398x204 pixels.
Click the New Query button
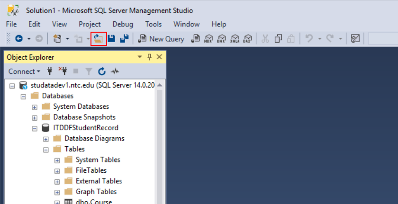pos(161,39)
